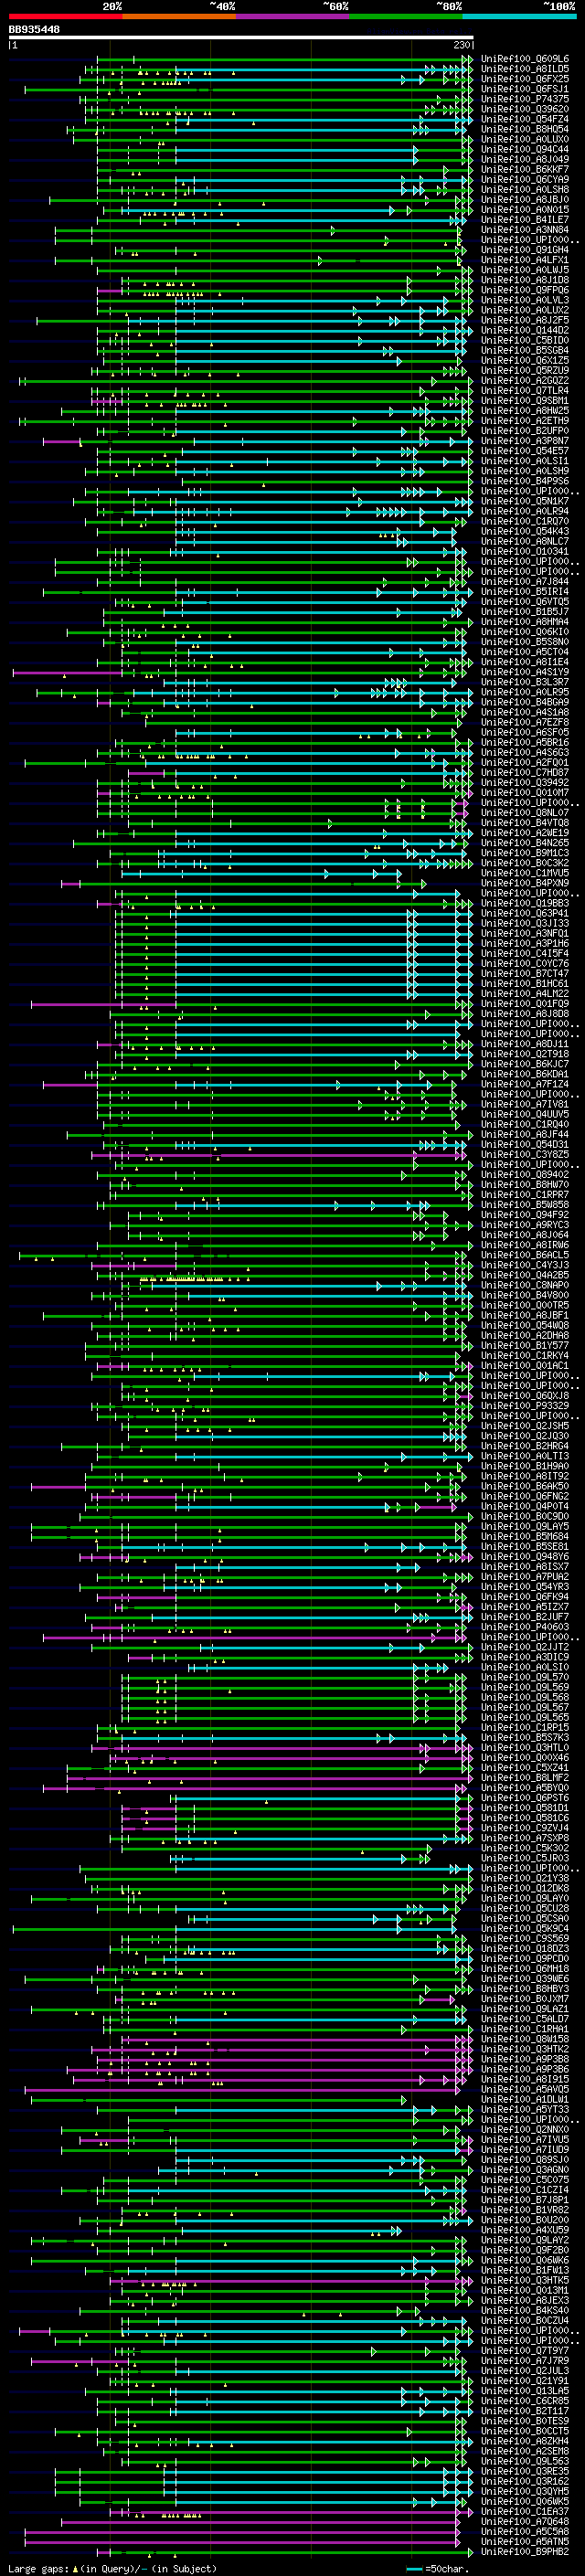Screen dimensions: 585x2576
Task: Click the white query sequence bar
Action: [241, 37]
